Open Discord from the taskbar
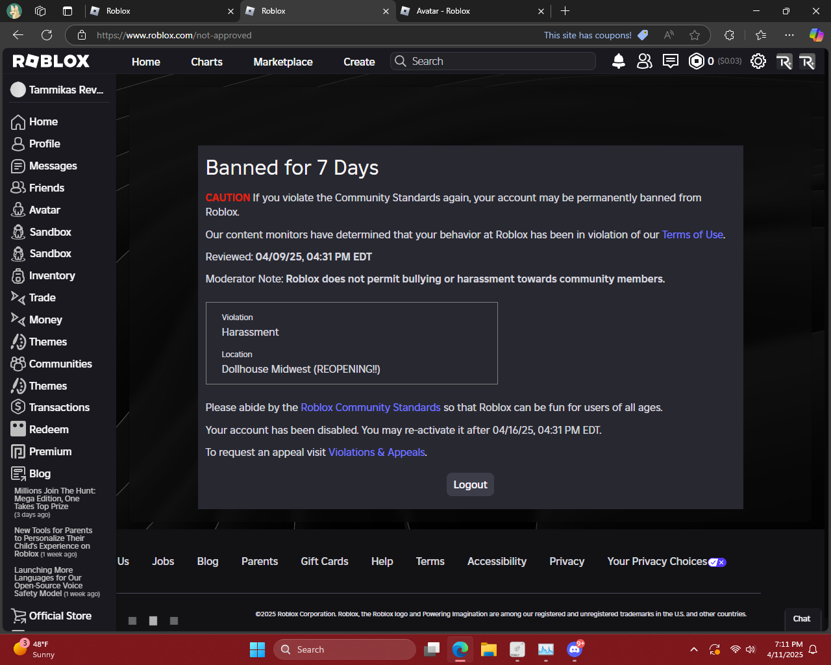Image resolution: width=831 pixels, height=665 pixels. click(575, 649)
